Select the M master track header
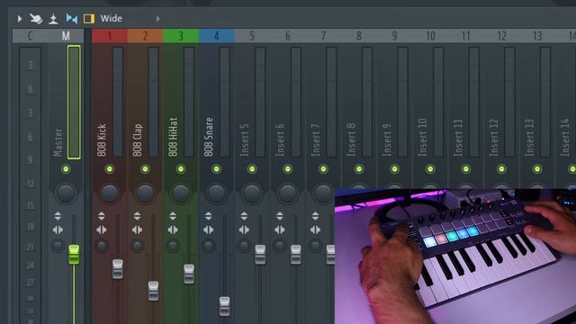This screenshot has width=576, height=324. pyautogui.click(x=66, y=36)
